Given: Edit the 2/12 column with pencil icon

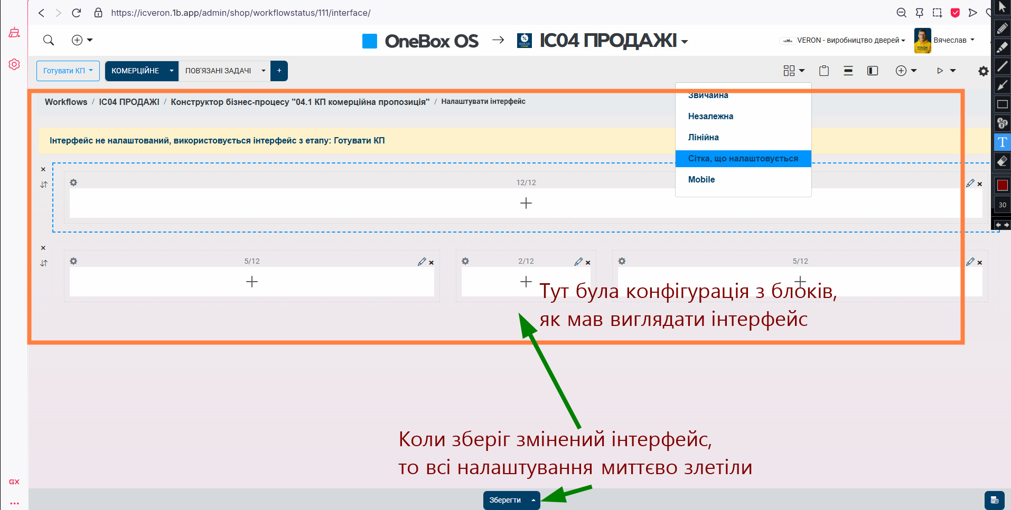Looking at the screenshot, I should tap(578, 262).
